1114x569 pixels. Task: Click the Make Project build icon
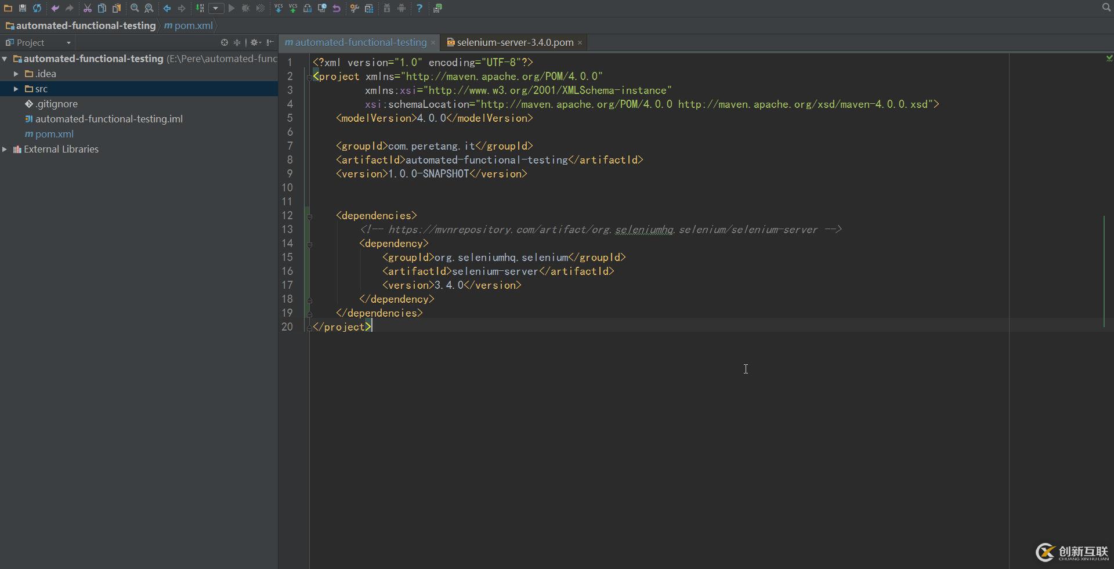coord(200,8)
